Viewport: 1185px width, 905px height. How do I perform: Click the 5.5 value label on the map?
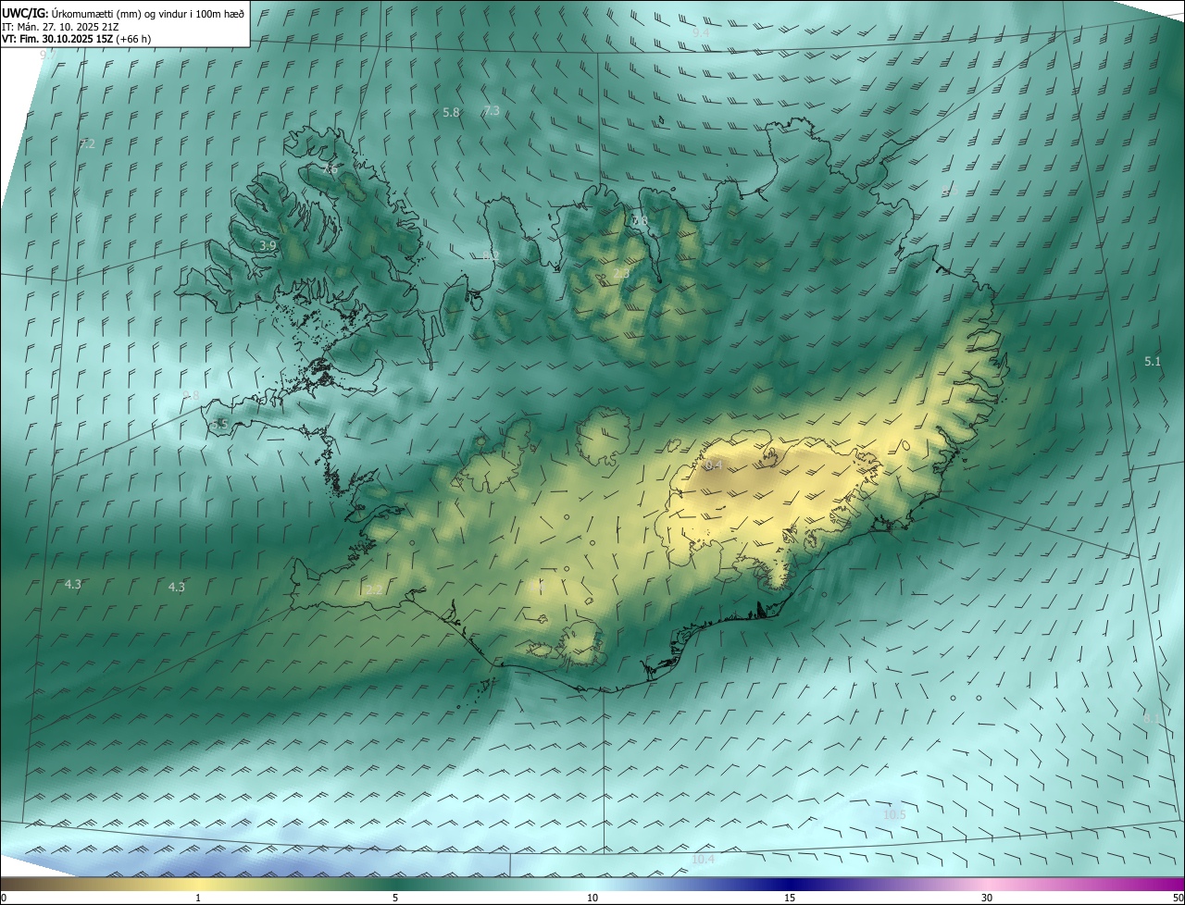click(x=219, y=424)
